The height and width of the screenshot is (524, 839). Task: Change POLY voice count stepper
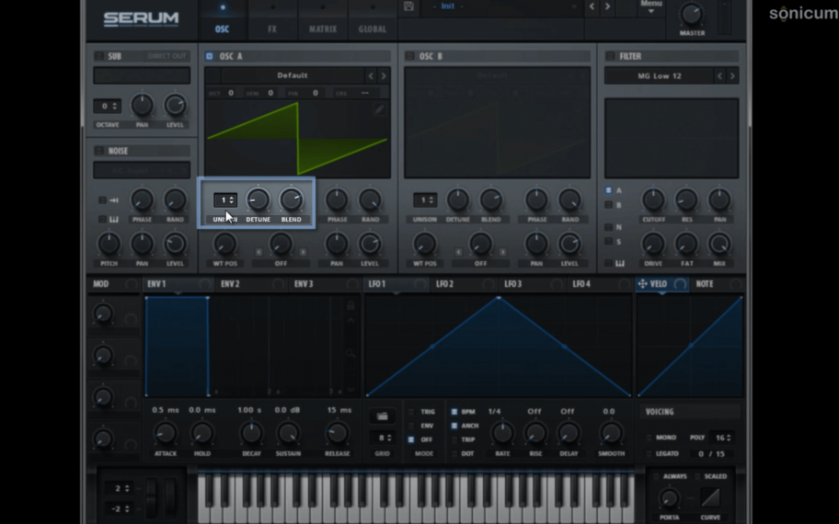pyautogui.click(x=721, y=438)
